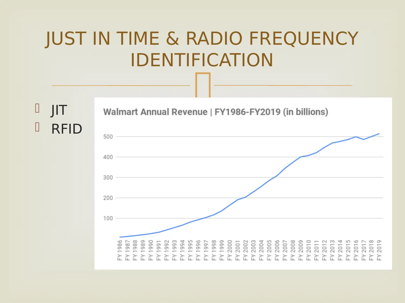Click the 'FY 1995' x-axis label

point(190,250)
